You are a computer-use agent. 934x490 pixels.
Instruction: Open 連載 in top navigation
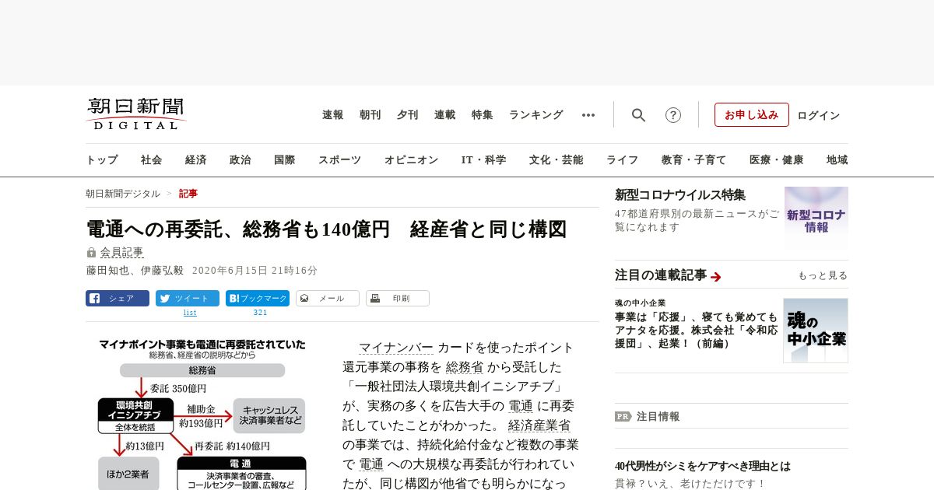pyautogui.click(x=445, y=115)
